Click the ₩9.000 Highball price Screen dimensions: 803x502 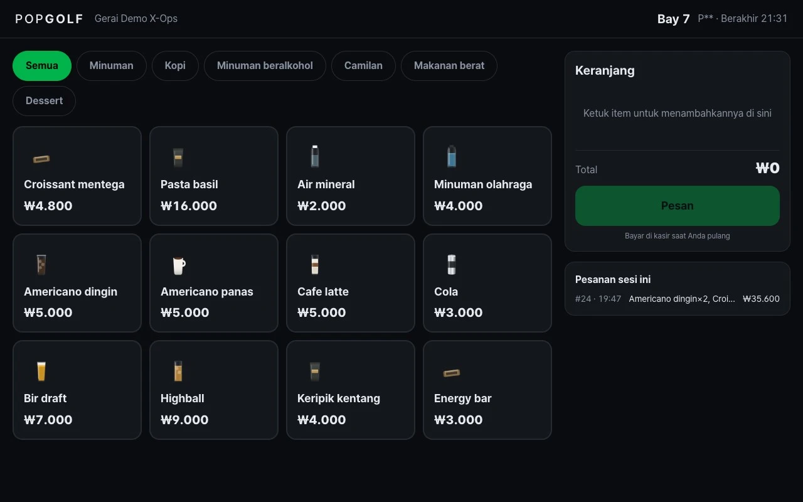tap(185, 420)
